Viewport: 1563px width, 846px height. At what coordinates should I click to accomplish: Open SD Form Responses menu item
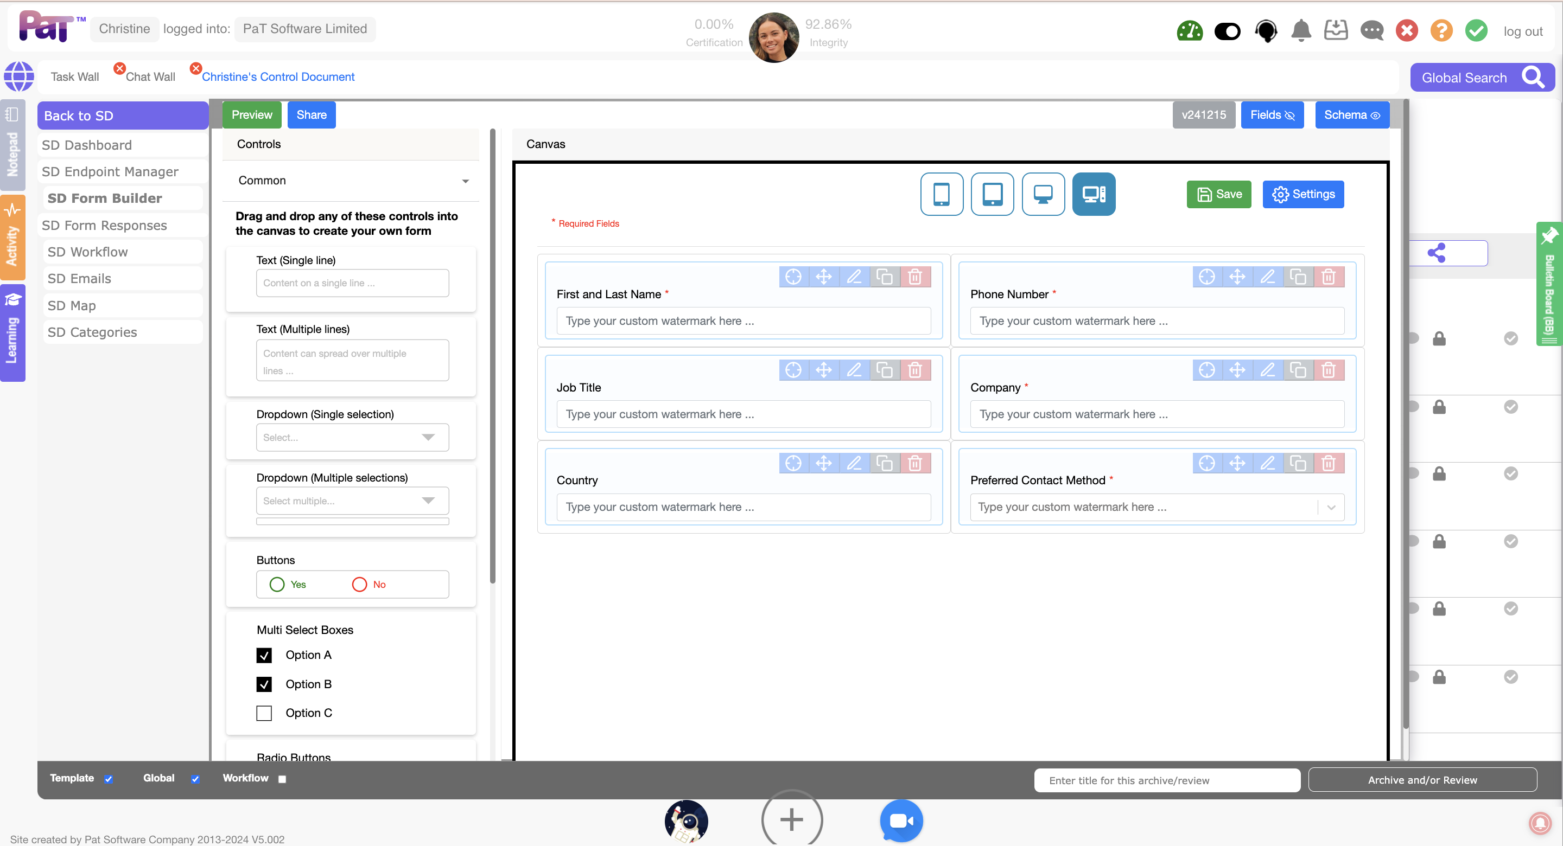tap(104, 225)
